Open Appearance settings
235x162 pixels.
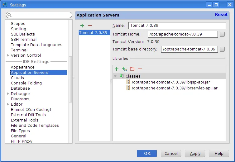point(23,67)
